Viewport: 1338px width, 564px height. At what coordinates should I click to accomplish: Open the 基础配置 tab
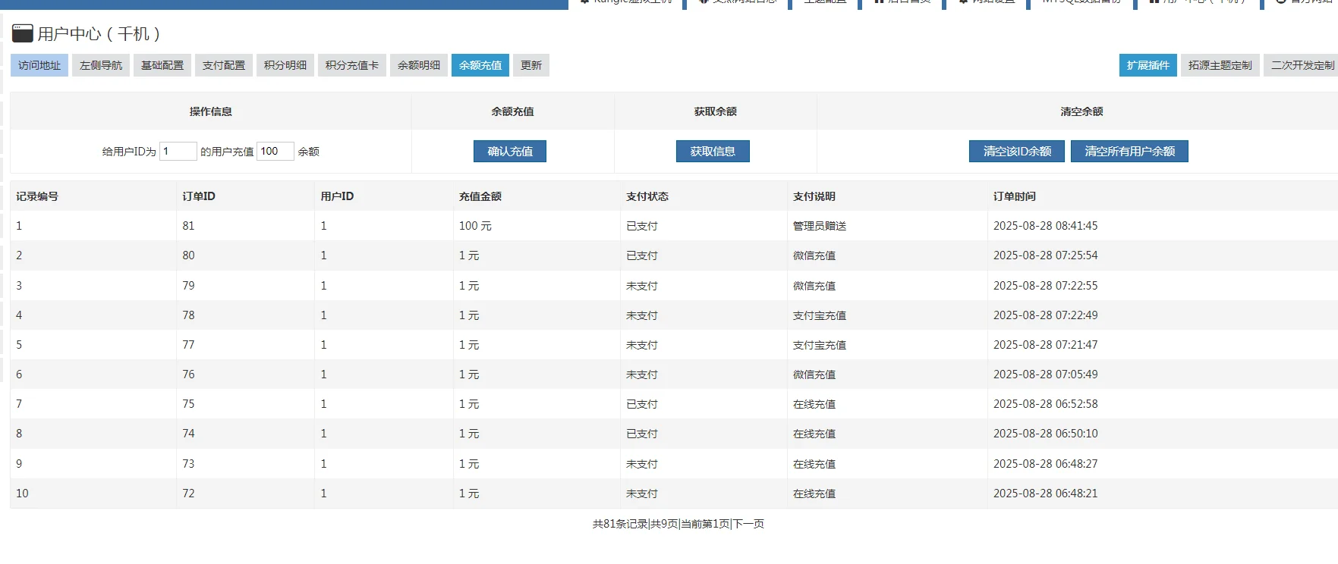(162, 65)
